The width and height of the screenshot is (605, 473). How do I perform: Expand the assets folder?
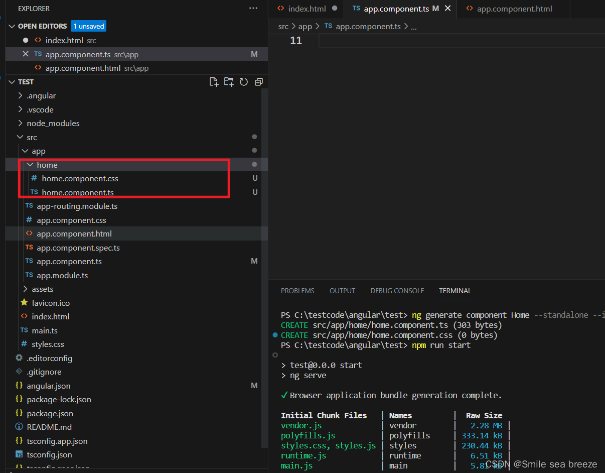coord(25,289)
